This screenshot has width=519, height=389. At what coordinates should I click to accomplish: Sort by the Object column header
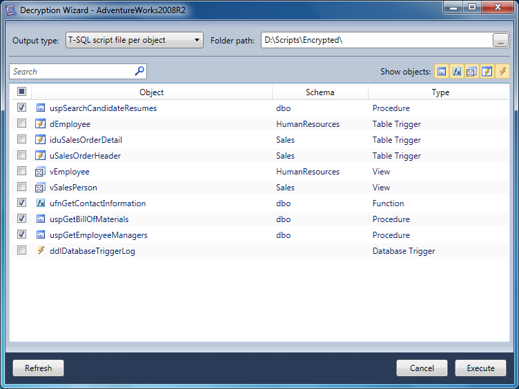(152, 92)
